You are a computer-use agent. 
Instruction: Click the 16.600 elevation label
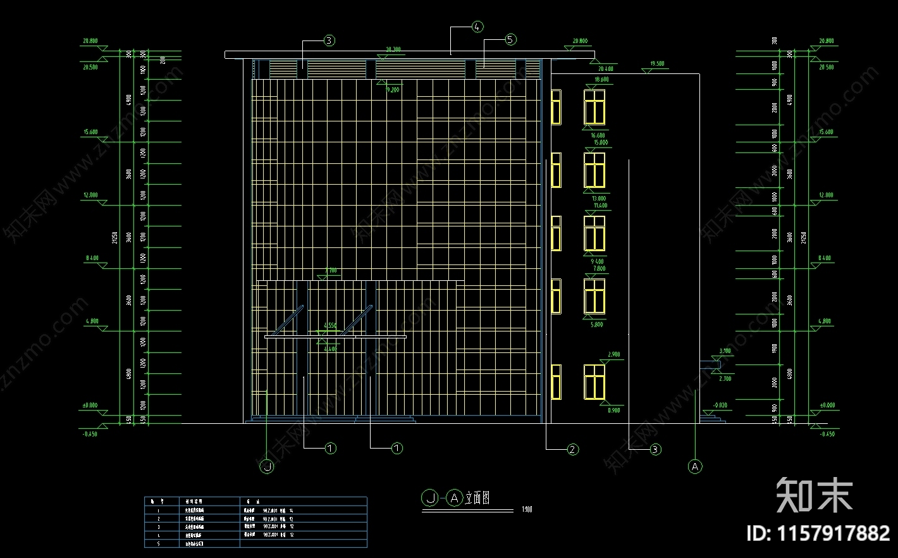pos(598,135)
